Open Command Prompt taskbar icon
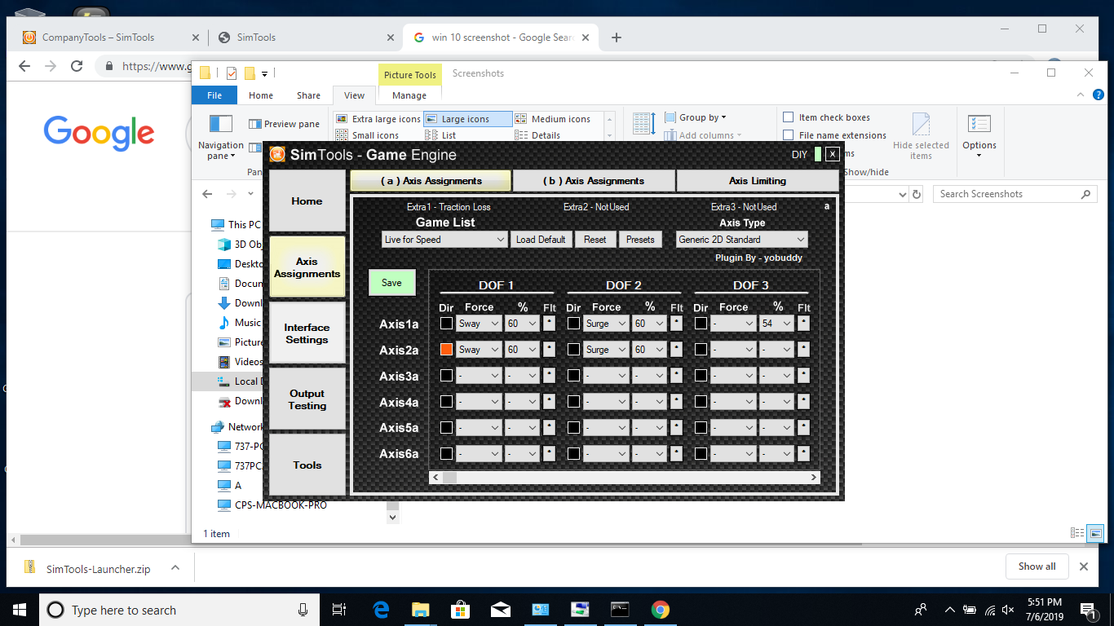Screen dimensions: 1114x626 click(x=620, y=610)
